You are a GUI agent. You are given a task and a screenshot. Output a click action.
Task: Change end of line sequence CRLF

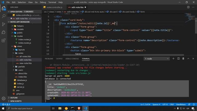pos(172,105)
